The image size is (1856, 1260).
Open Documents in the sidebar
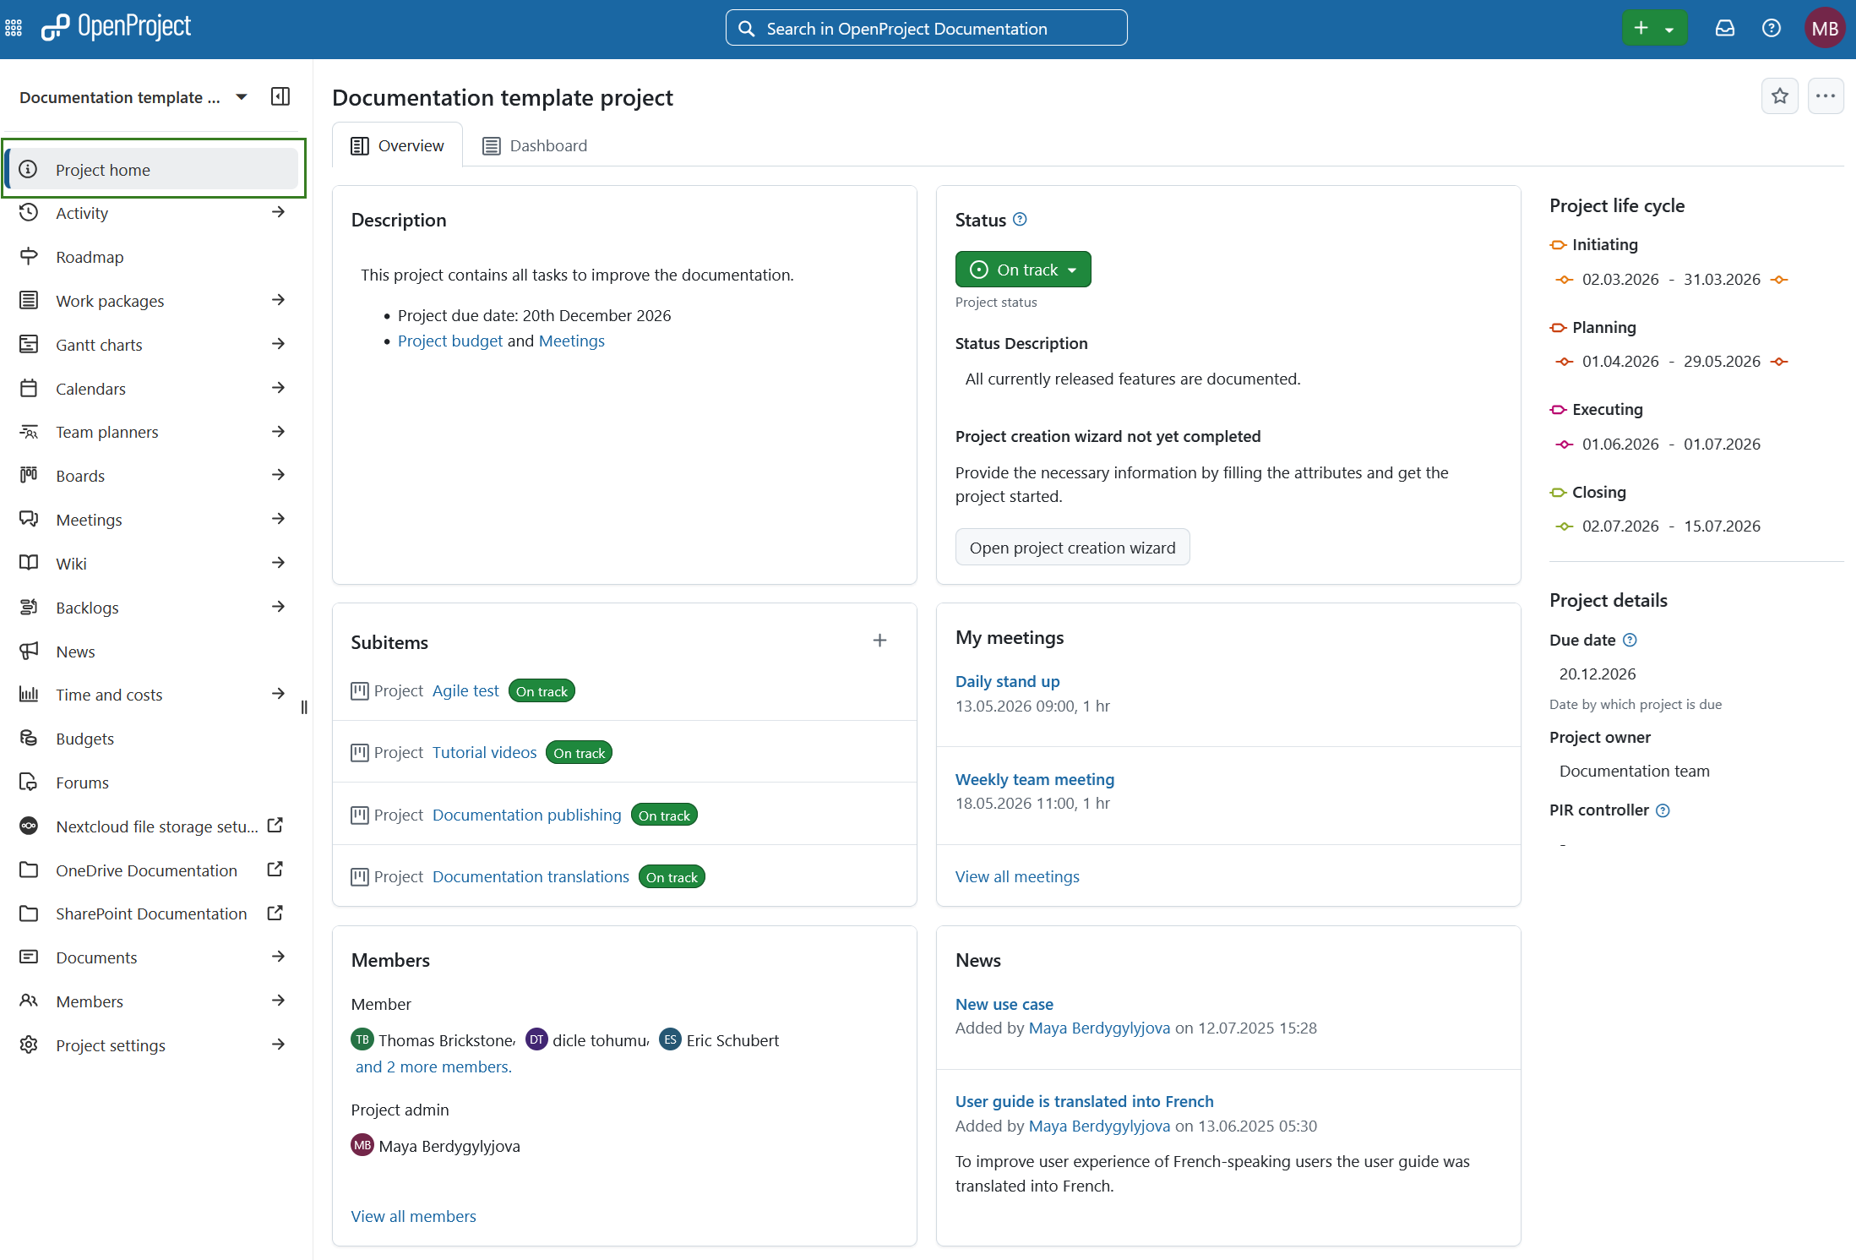(x=153, y=957)
